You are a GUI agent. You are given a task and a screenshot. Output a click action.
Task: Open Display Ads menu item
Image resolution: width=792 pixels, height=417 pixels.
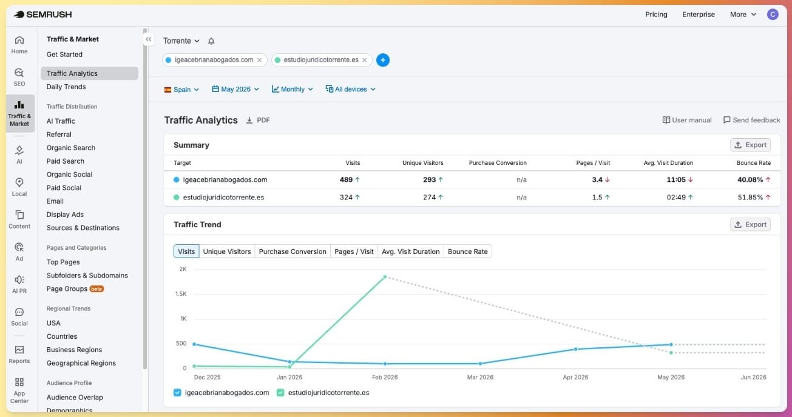(x=65, y=215)
